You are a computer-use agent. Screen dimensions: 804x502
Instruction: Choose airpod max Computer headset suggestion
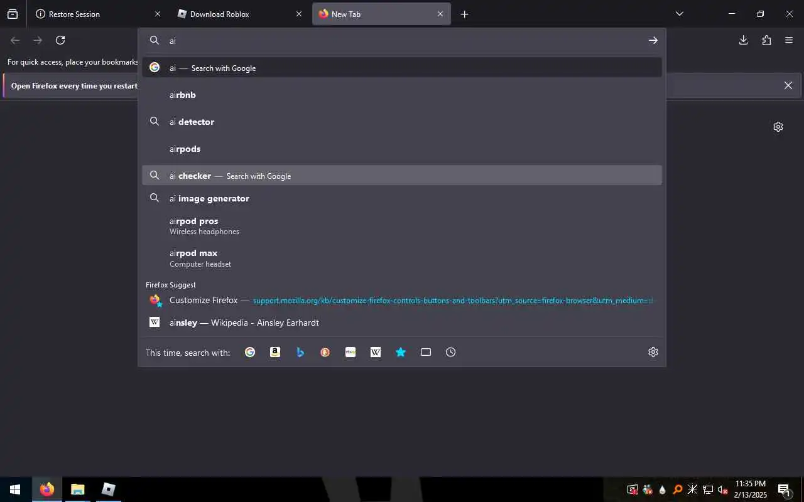pyautogui.click(x=402, y=258)
